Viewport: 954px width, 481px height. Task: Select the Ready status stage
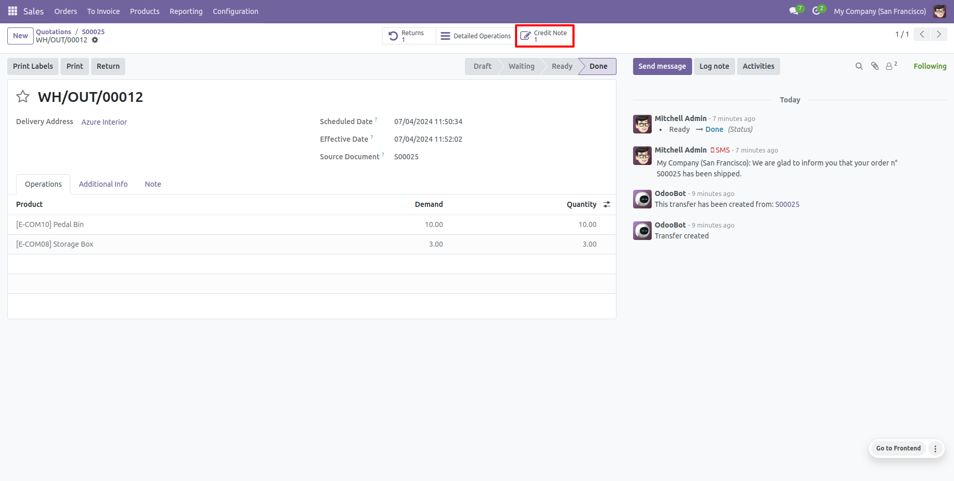(x=562, y=66)
